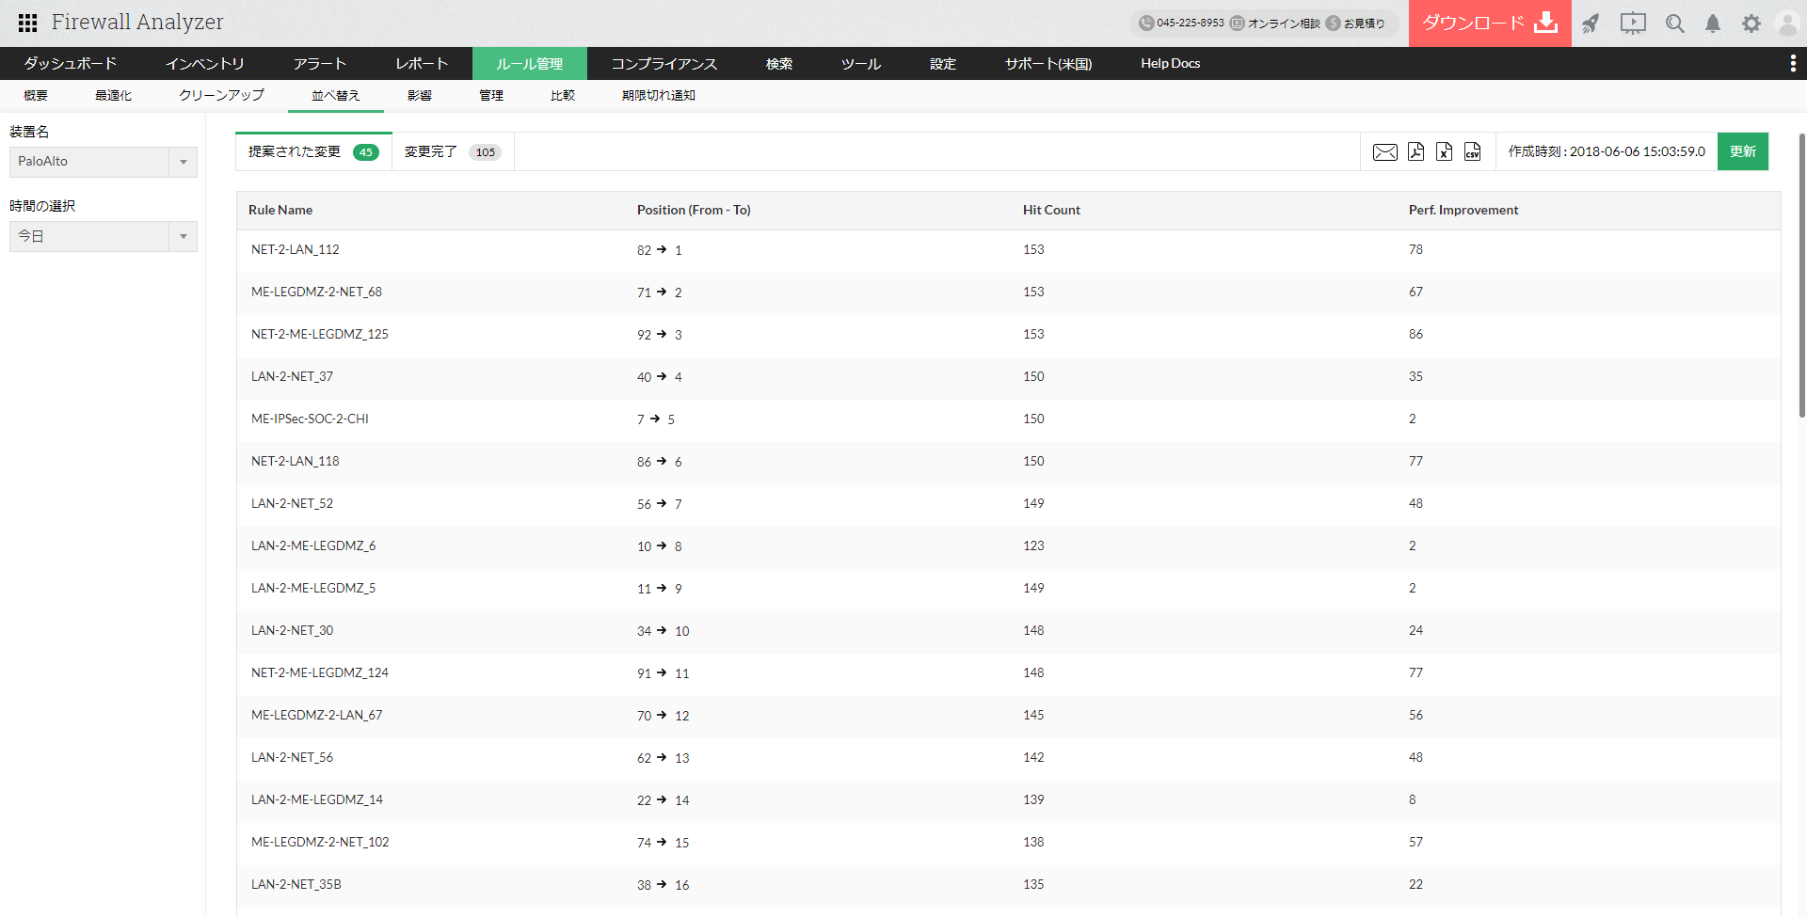
Task: Switch to the 最適化 sub-tab
Action: coord(113,95)
